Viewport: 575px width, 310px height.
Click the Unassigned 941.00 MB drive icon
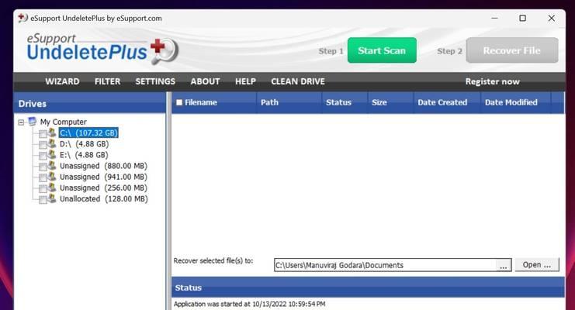[53, 176]
